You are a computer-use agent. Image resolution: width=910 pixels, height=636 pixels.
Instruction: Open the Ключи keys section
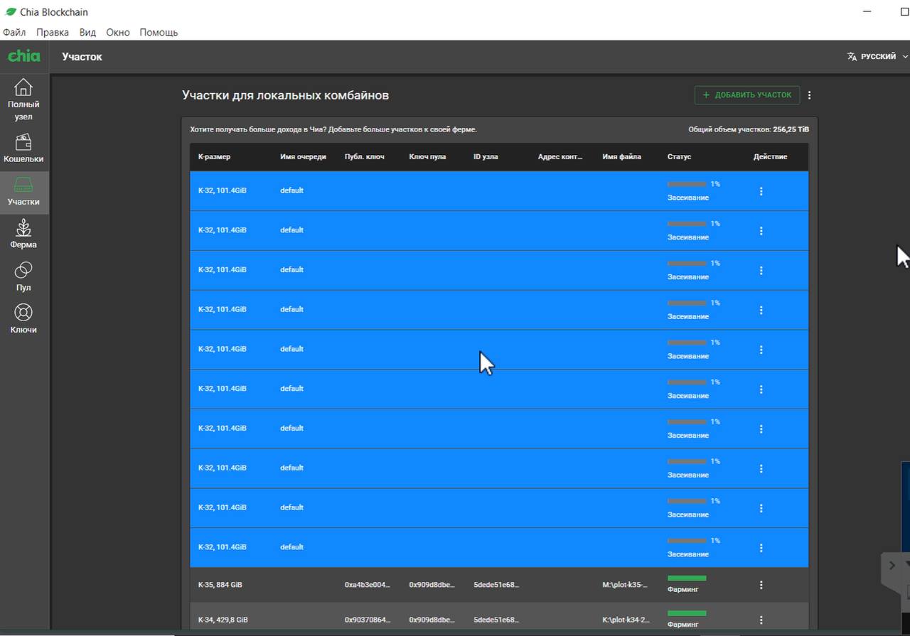(x=24, y=319)
